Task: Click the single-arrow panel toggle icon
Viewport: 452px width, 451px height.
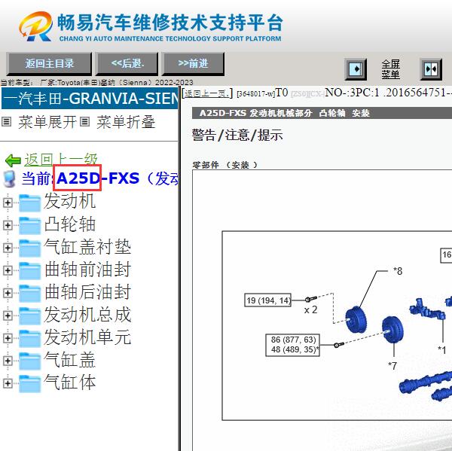Action: [x=356, y=69]
